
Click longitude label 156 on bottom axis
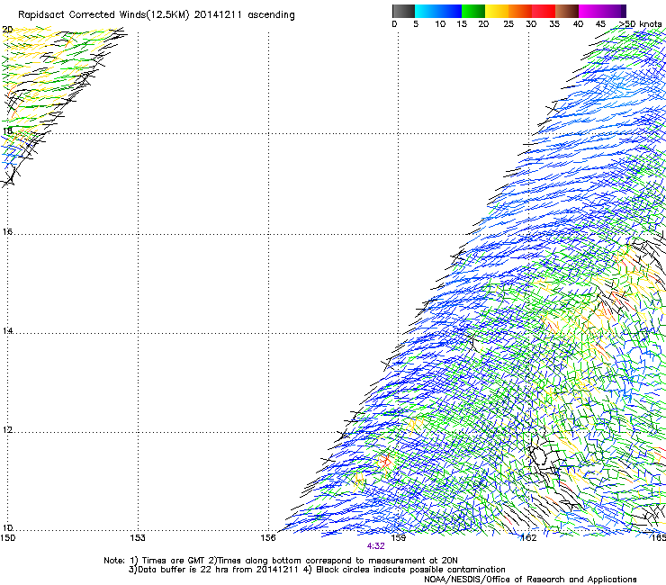coord(268,538)
